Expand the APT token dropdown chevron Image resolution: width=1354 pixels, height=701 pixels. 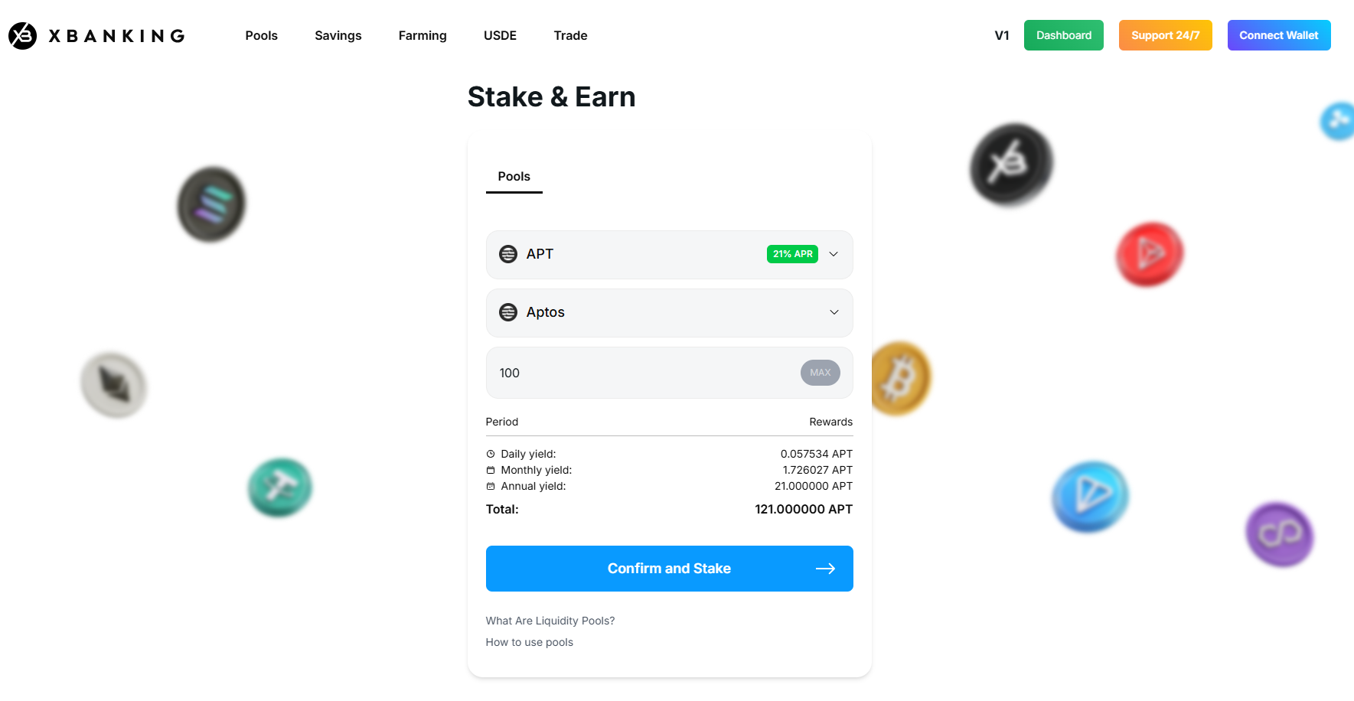(x=834, y=254)
